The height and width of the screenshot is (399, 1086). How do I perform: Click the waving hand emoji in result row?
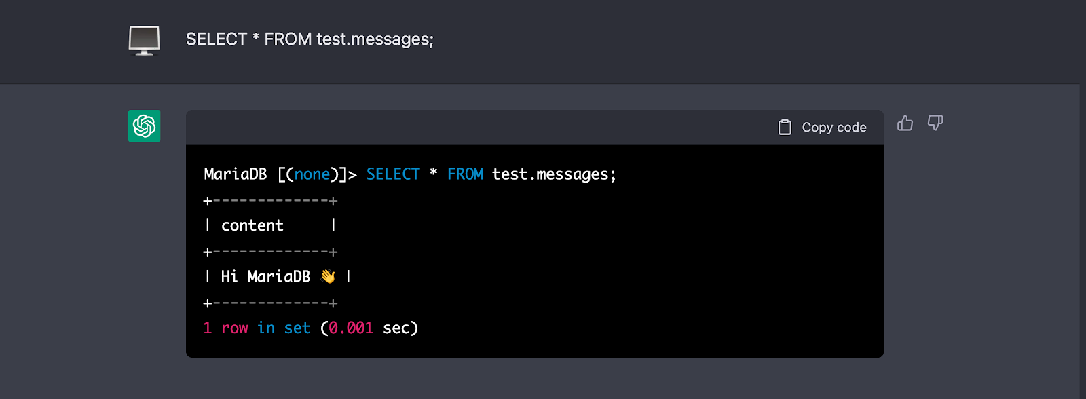coord(328,276)
